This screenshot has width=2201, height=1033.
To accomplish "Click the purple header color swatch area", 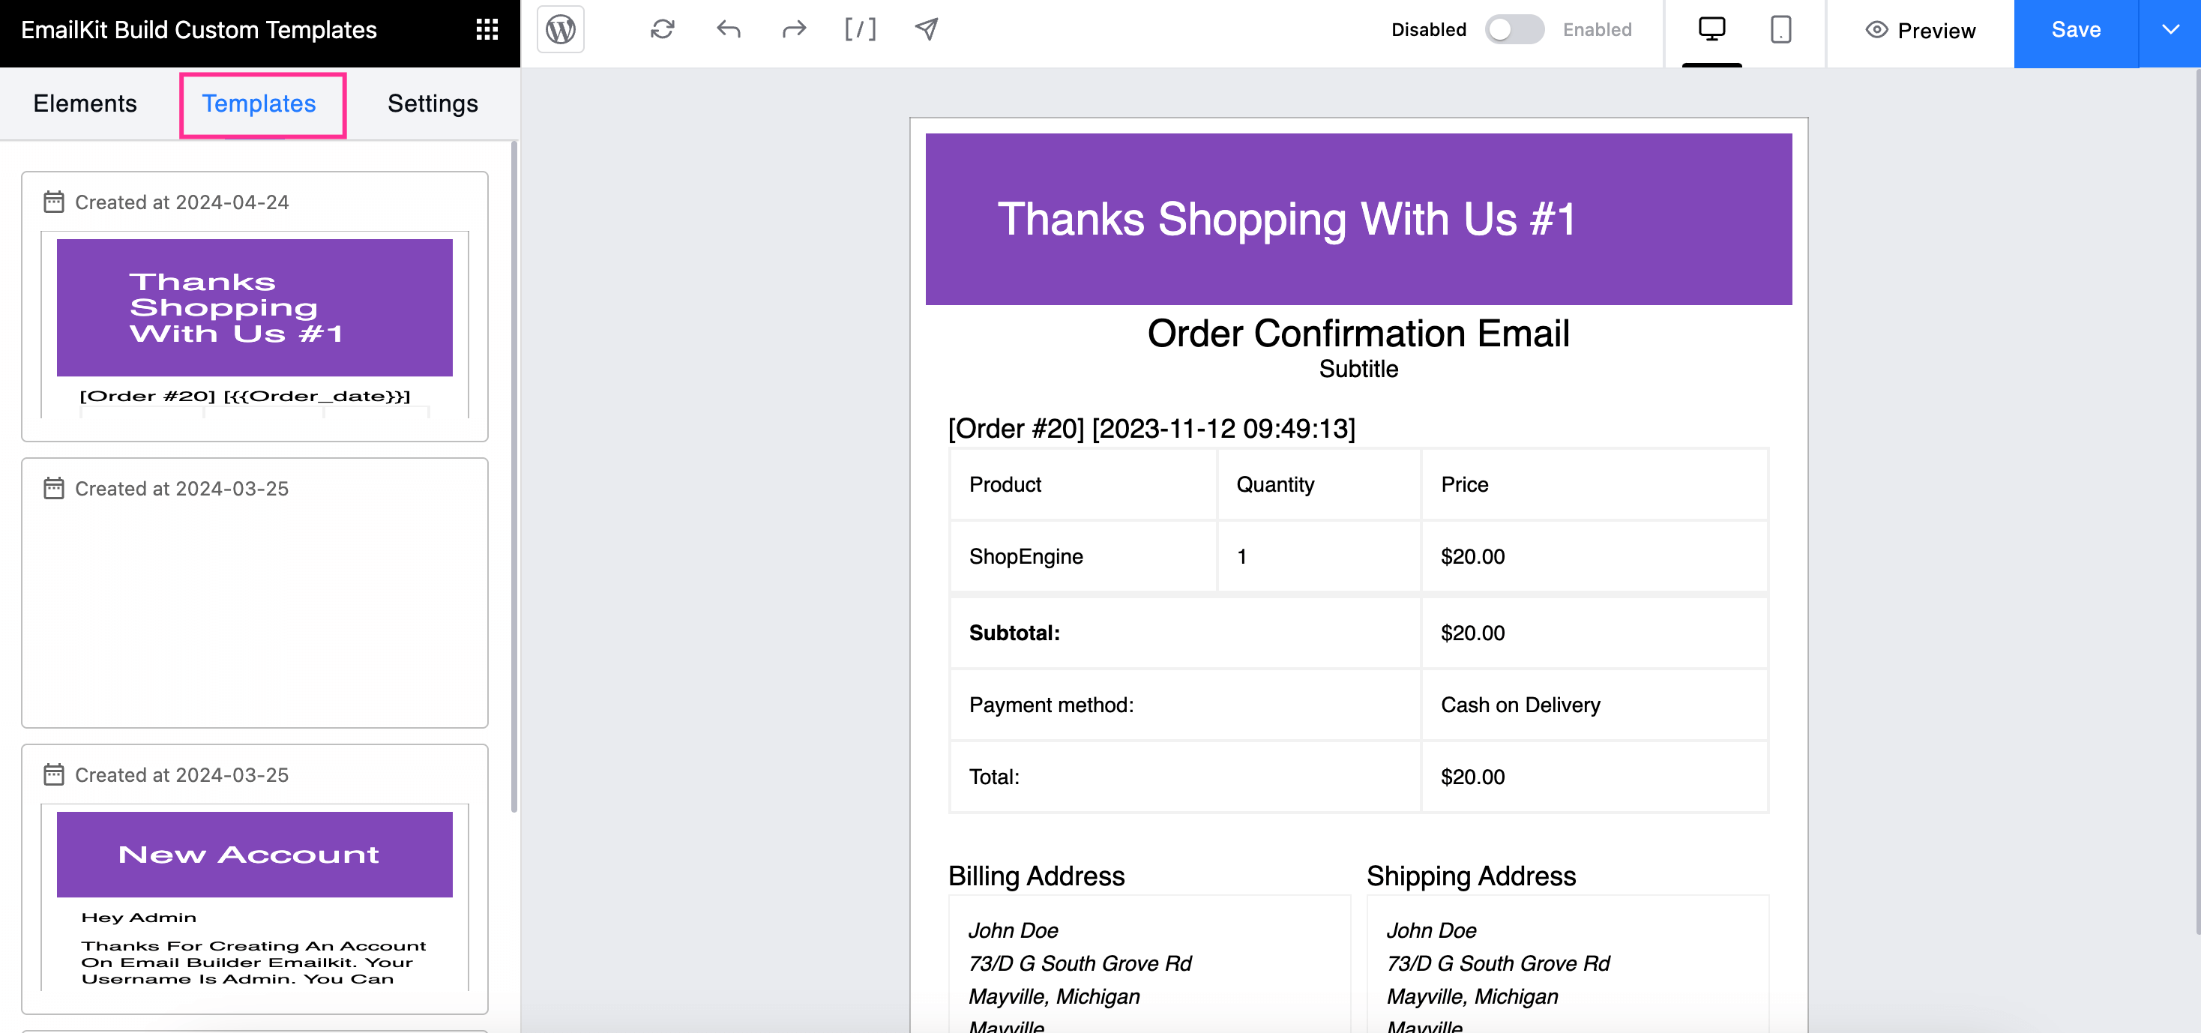I will coord(1358,216).
